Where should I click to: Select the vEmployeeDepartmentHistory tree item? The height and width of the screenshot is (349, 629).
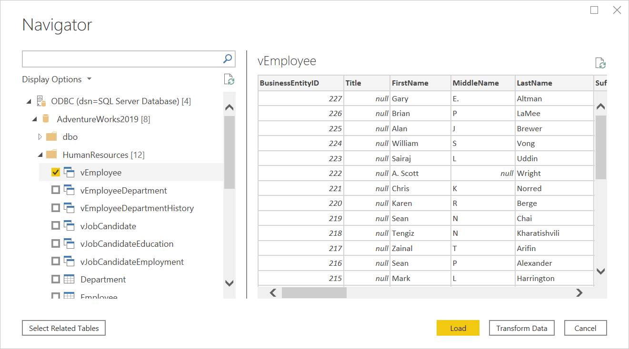coord(137,208)
